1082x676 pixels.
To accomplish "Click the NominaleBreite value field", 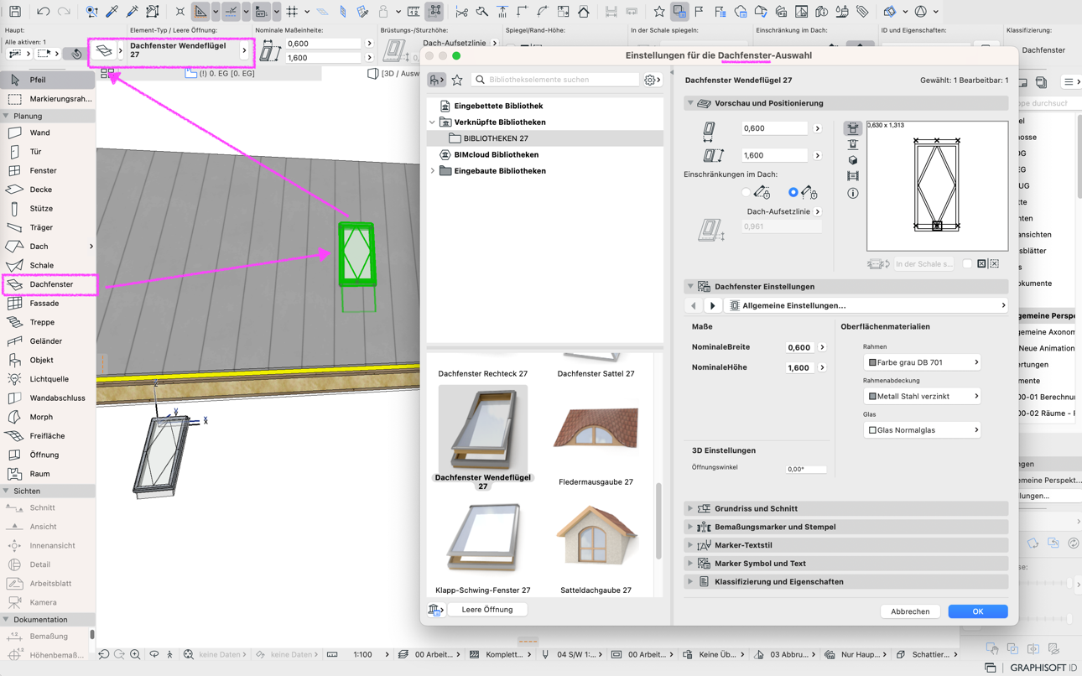I will click(798, 347).
